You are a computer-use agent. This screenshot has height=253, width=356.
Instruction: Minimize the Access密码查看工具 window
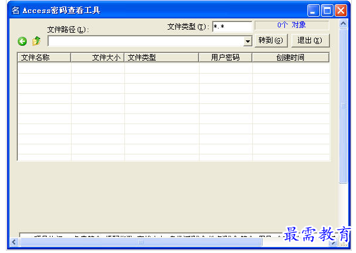tap(313, 11)
